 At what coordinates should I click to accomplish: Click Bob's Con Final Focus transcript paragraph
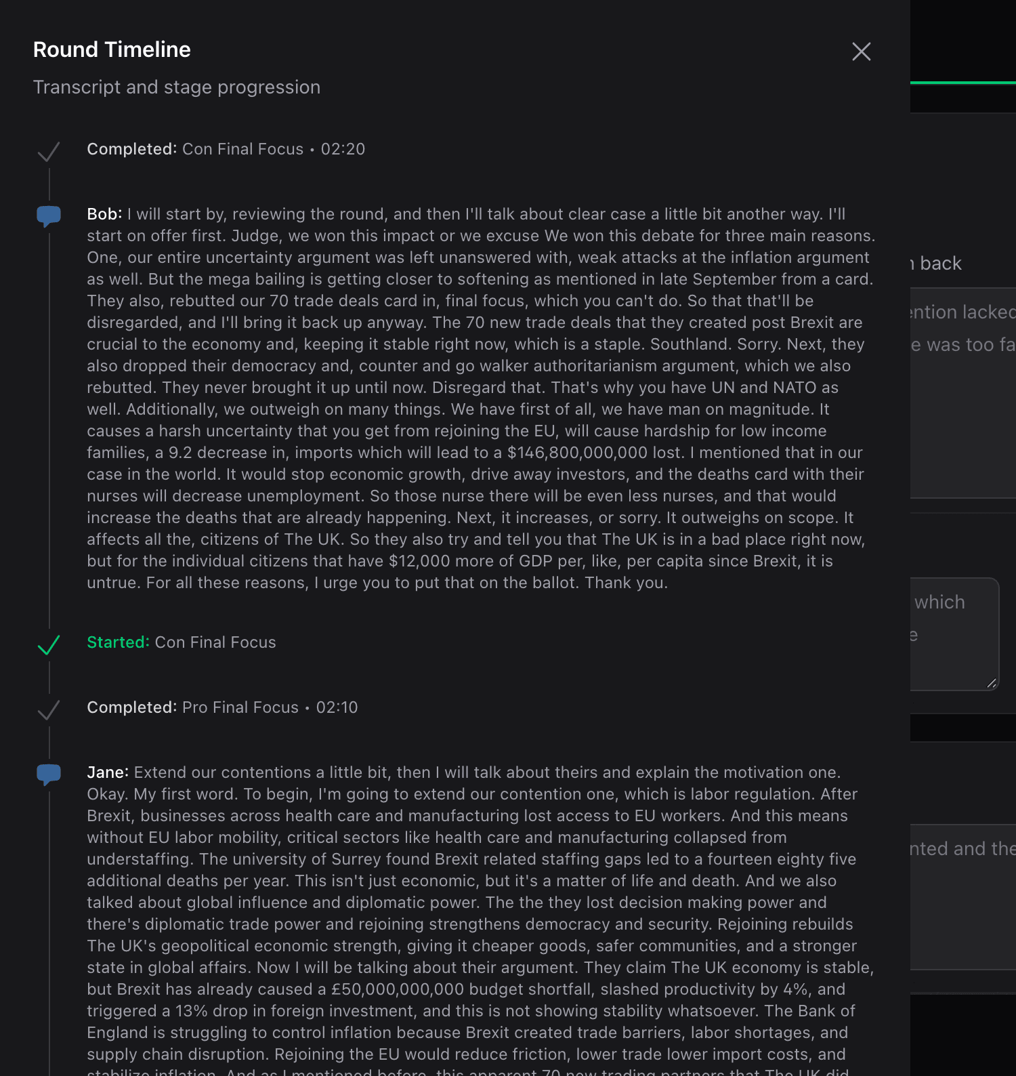point(481,398)
